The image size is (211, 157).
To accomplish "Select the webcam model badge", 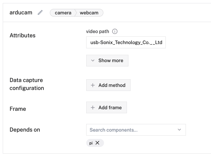I will [x=90, y=13].
